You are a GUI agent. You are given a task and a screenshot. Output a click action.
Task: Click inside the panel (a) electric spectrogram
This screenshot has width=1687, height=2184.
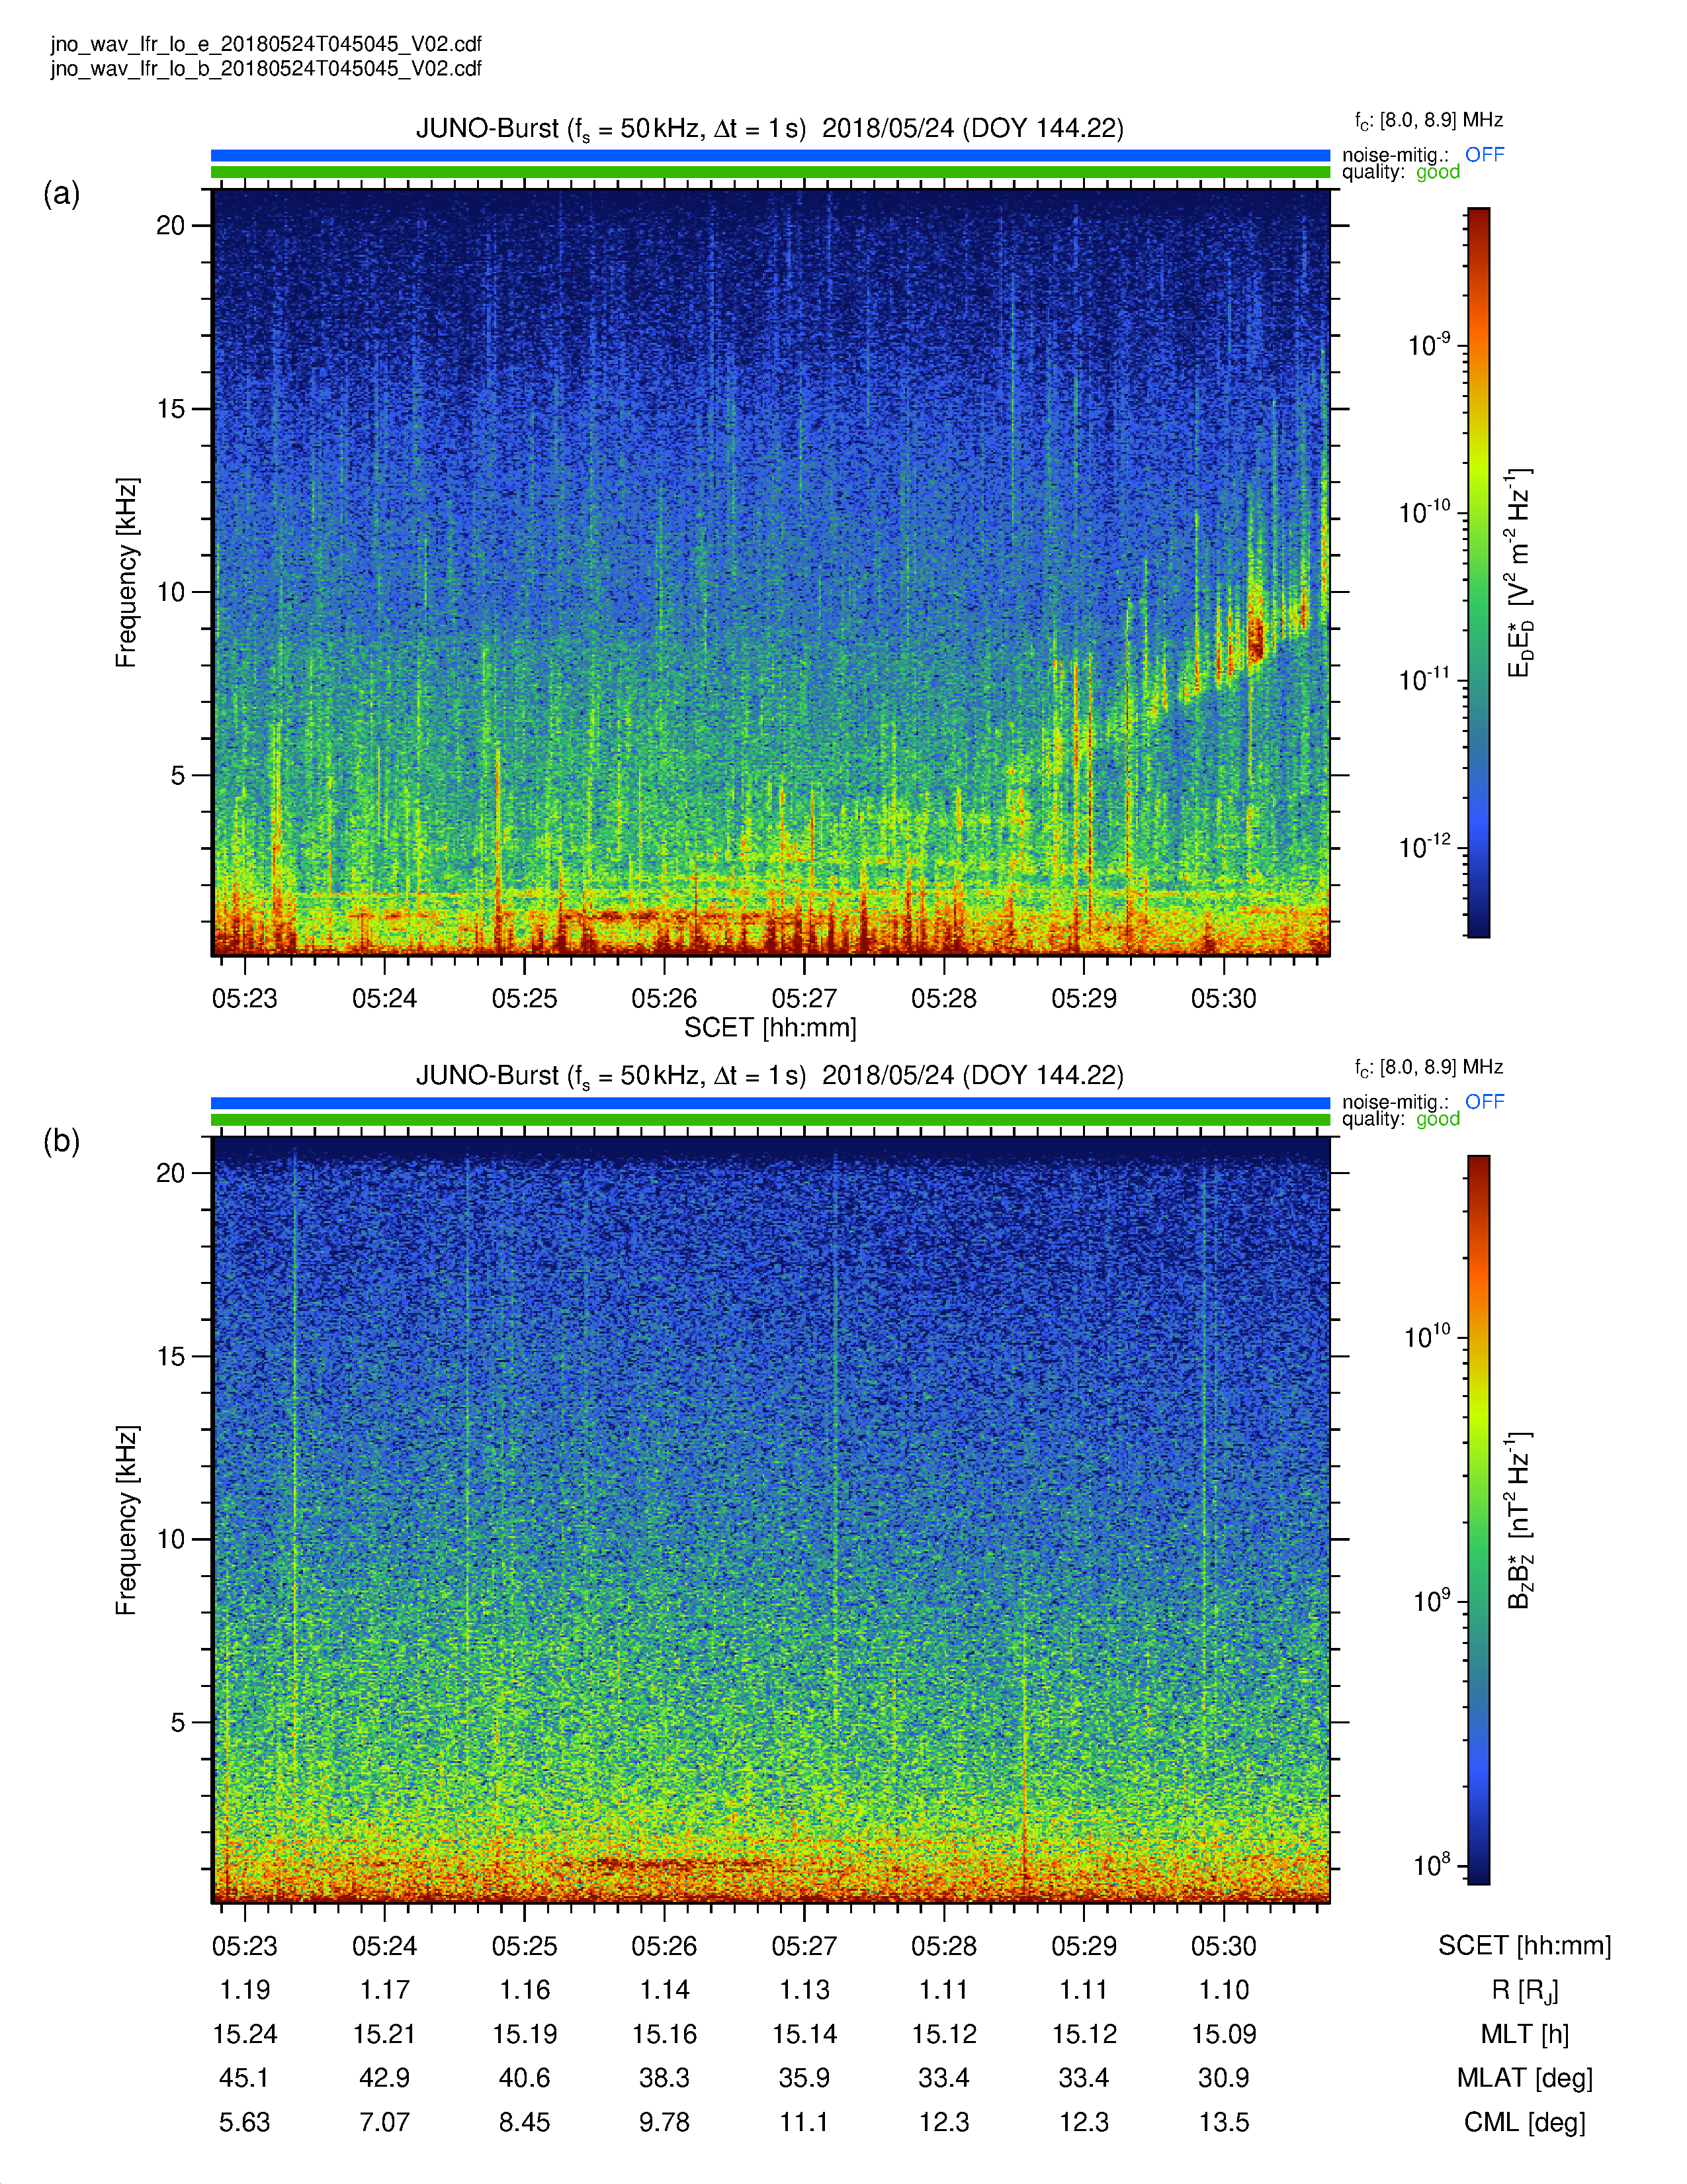click(771, 572)
